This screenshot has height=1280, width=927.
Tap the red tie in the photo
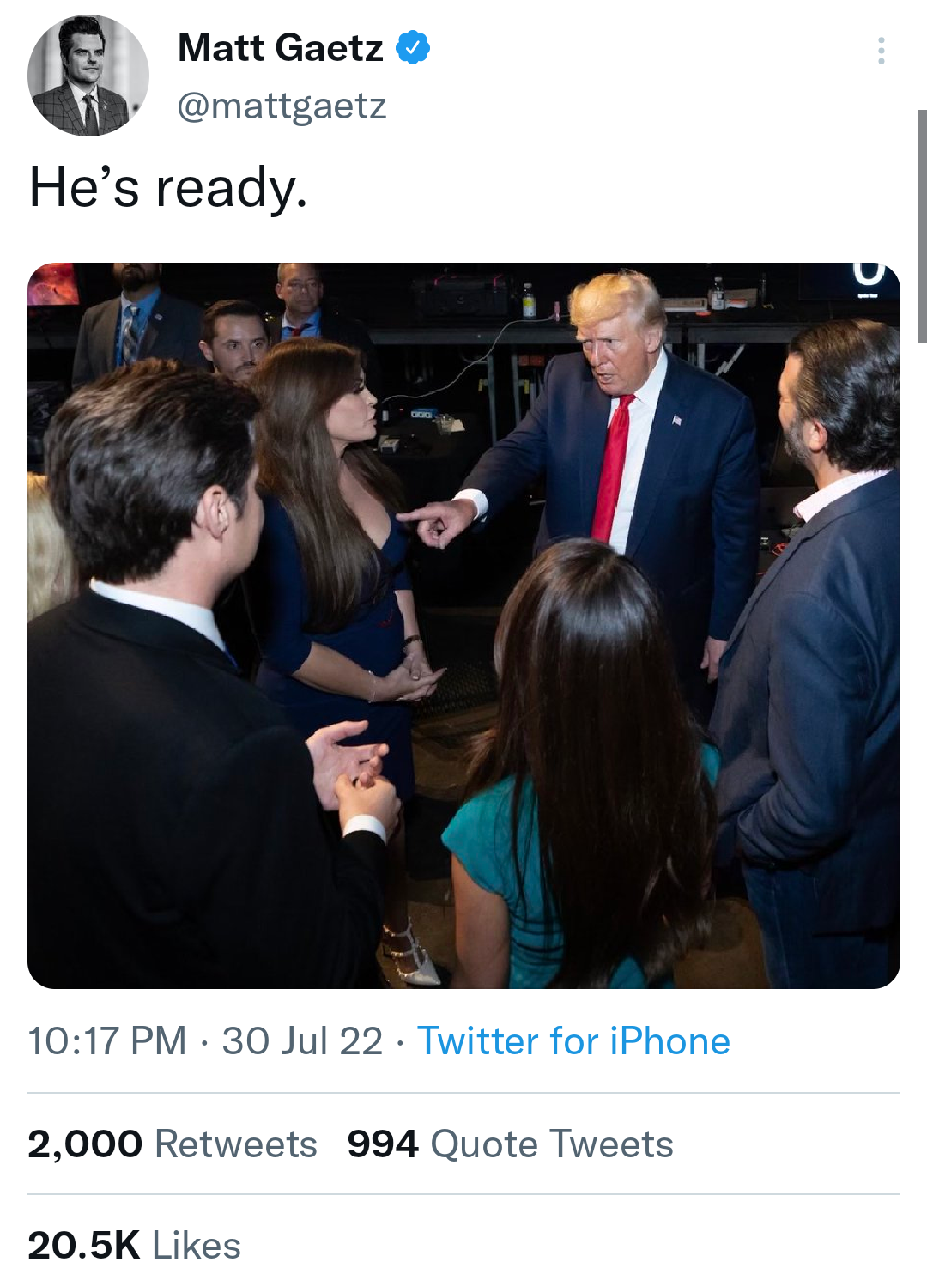[x=612, y=469]
